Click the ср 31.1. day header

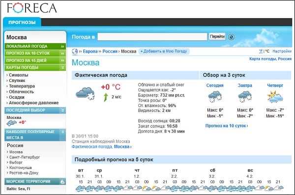99,173
